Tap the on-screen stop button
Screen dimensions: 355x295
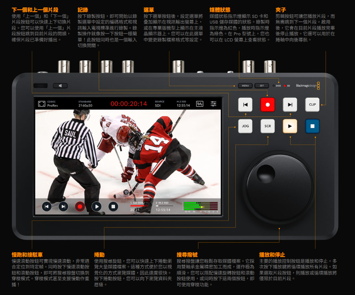click(113, 207)
